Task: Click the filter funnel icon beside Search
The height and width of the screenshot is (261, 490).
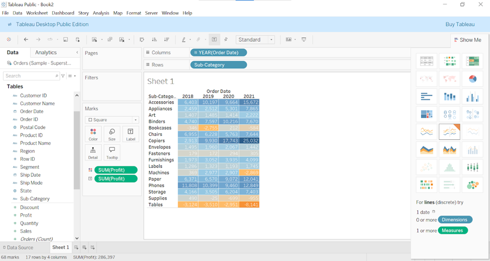Action: (x=63, y=76)
